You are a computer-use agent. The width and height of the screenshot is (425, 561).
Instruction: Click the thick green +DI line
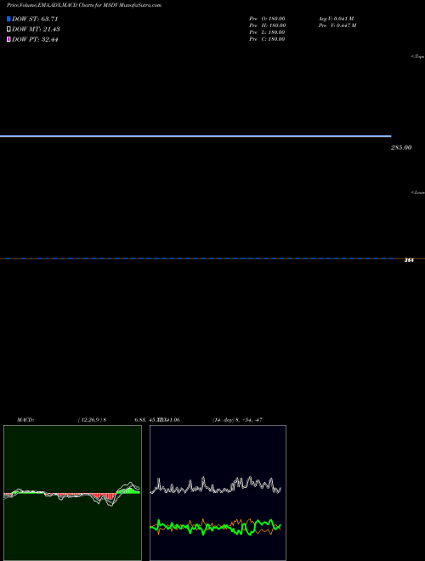tap(216, 527)
